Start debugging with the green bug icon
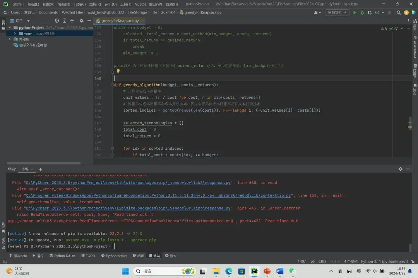Viewport: 418px width, 278px height. point(362,12)
